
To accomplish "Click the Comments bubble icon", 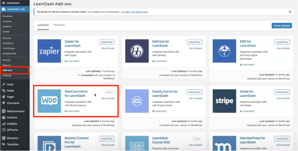I will (4, 103).
